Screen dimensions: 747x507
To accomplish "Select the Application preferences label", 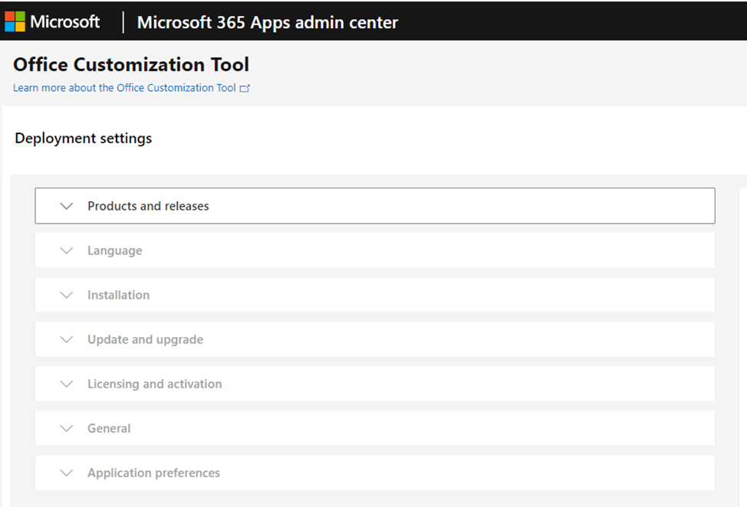I will tap(154, 473).
